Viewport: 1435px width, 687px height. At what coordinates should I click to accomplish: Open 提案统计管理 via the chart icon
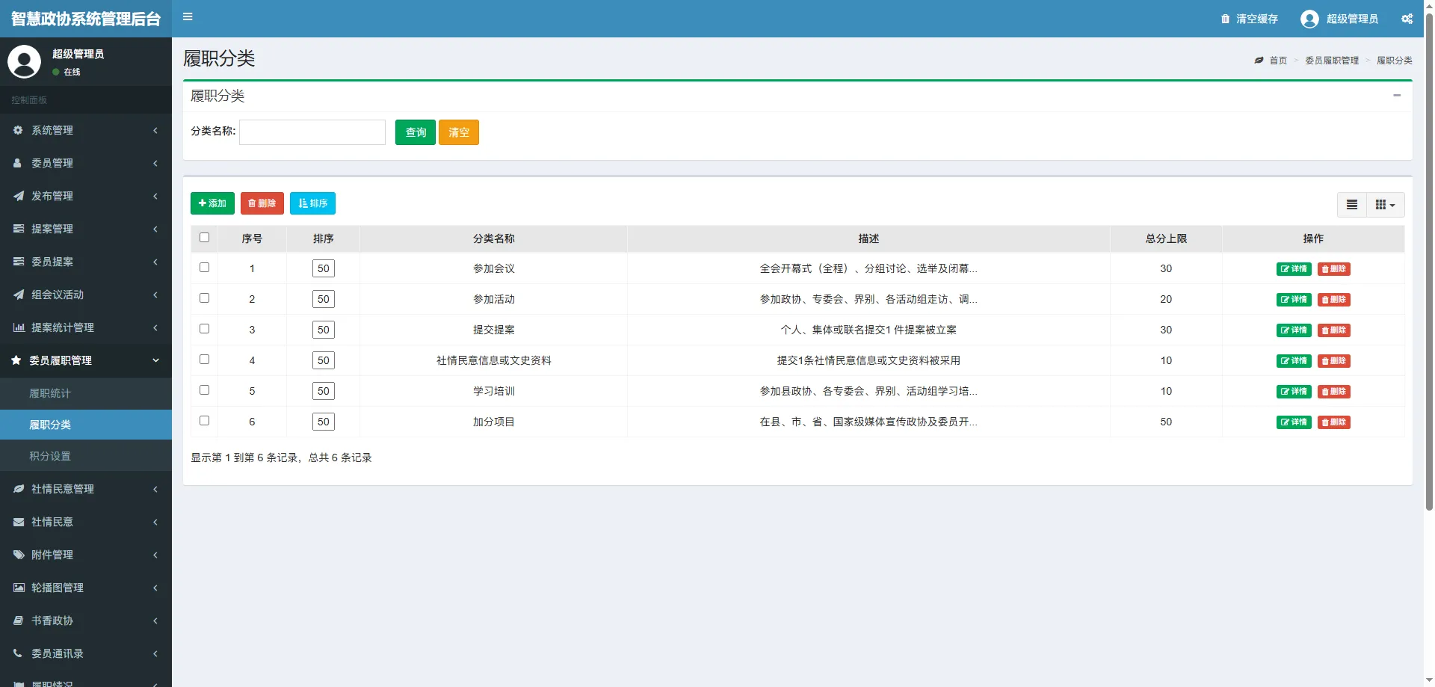[17, 327]
